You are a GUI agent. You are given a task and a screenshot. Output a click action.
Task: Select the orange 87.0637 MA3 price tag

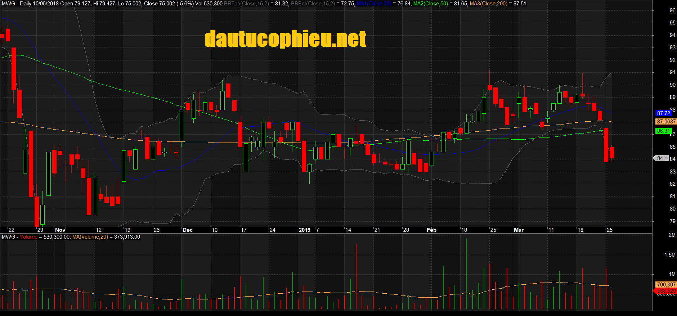(x=666, y=122)
